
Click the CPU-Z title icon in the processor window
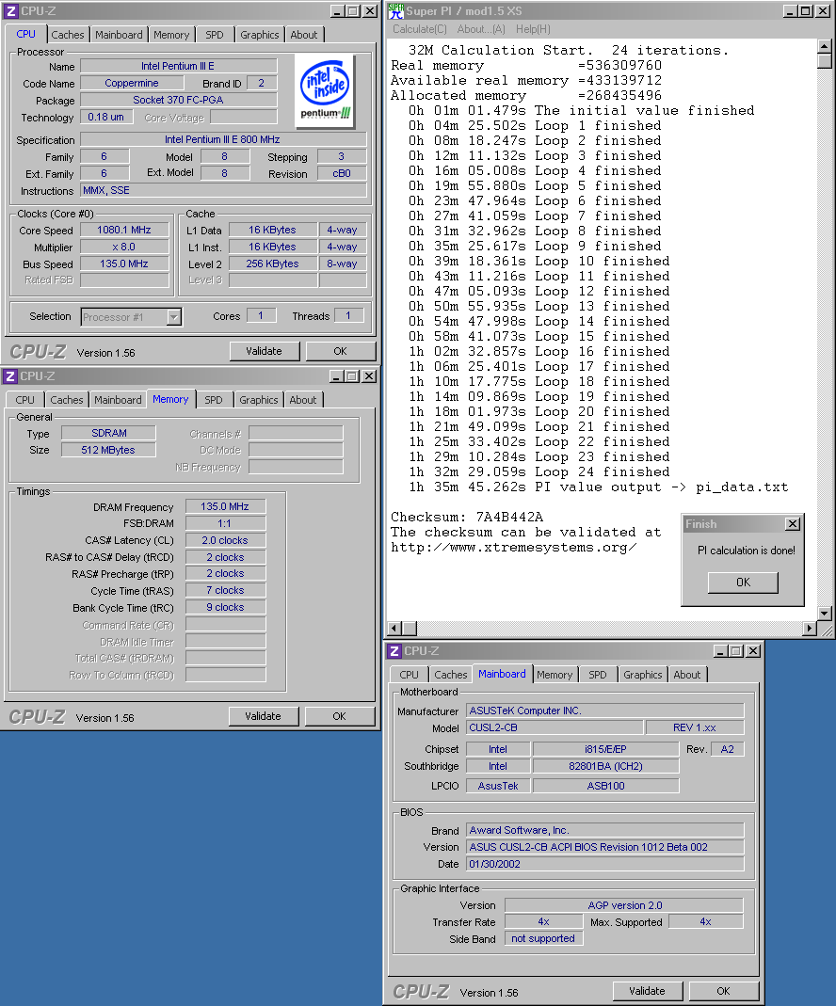click(x=11, y=11)
